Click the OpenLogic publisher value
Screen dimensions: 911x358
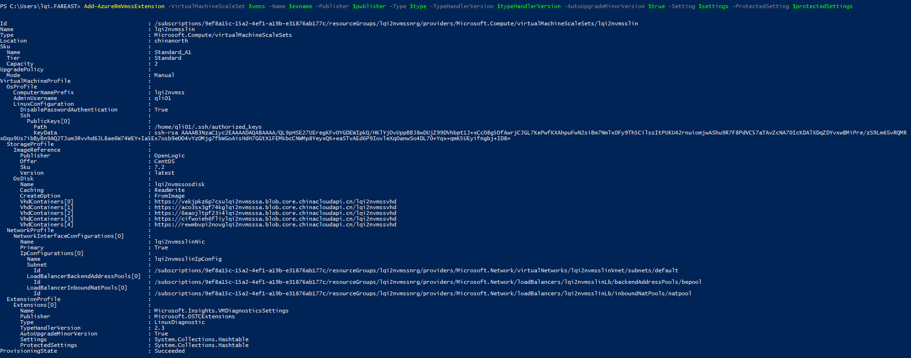pos(169,156)
